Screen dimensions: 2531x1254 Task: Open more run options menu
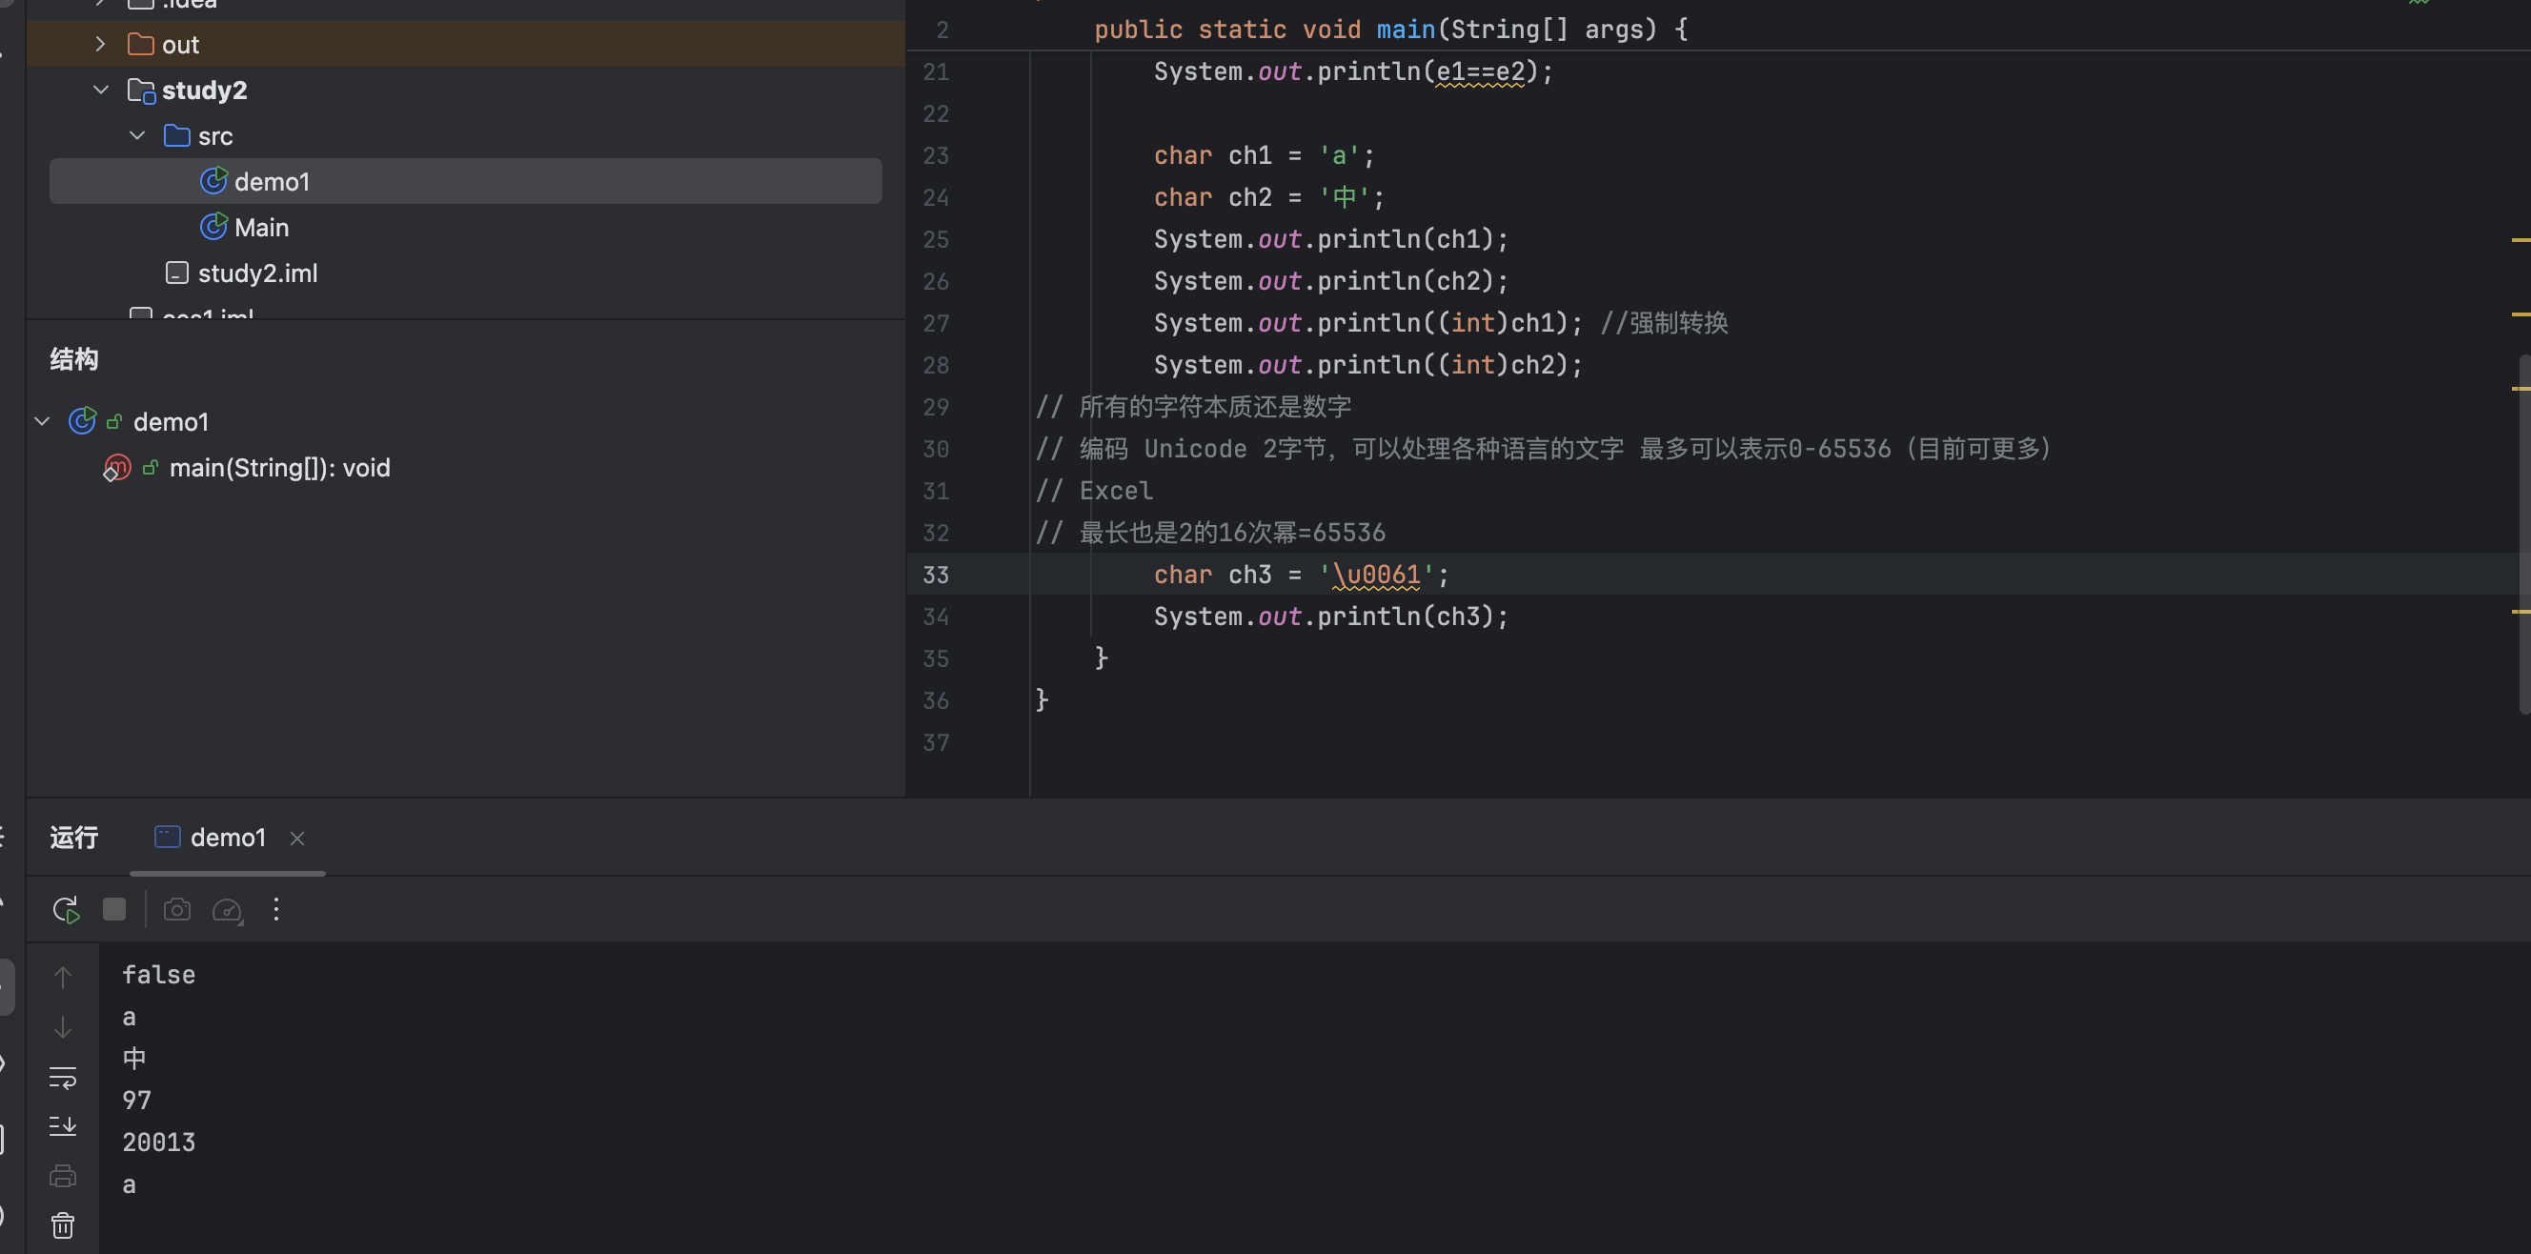[276, 910]
